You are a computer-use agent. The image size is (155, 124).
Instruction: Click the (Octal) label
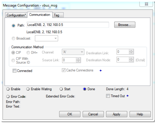point(140,60)
